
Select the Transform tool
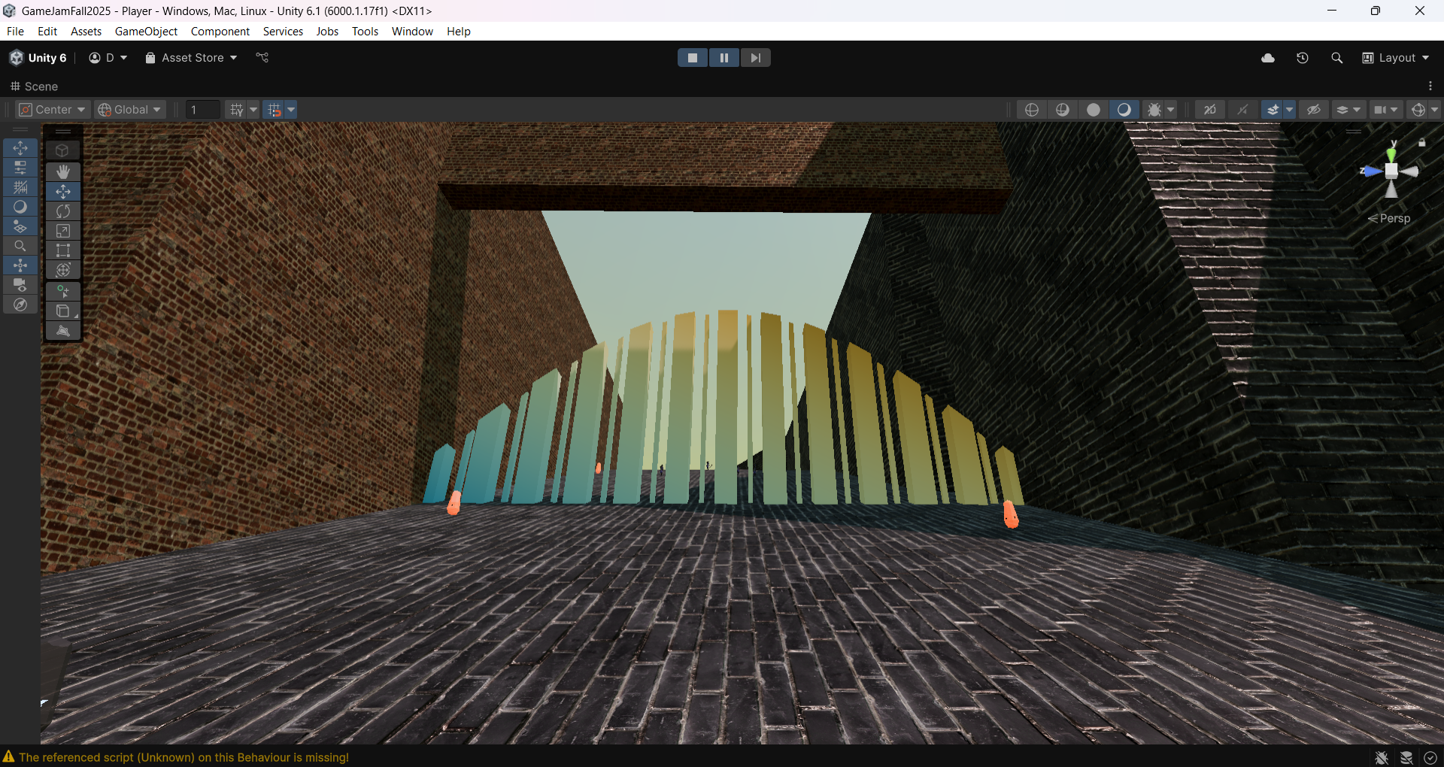63,270
